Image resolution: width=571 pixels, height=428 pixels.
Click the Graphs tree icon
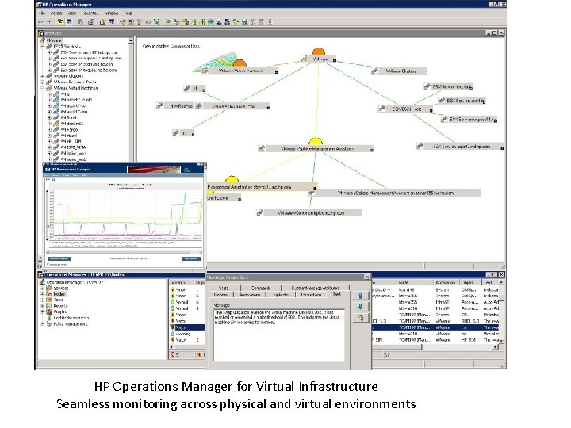tap(49, 312)
